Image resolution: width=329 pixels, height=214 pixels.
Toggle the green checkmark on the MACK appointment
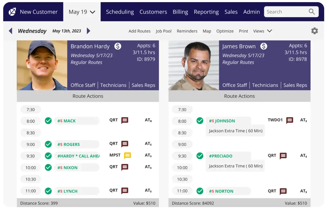tap(48, 121)
